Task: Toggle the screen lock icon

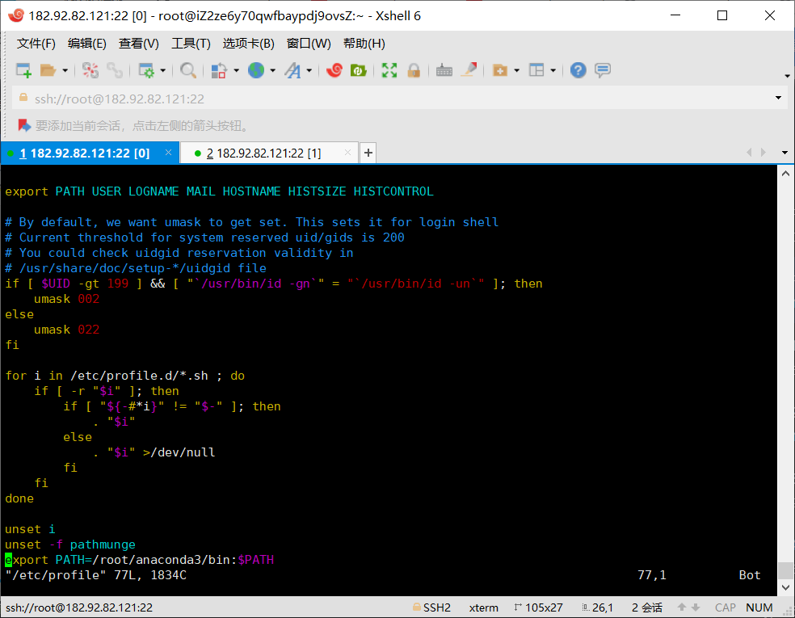Action: (x=414, y=70)
